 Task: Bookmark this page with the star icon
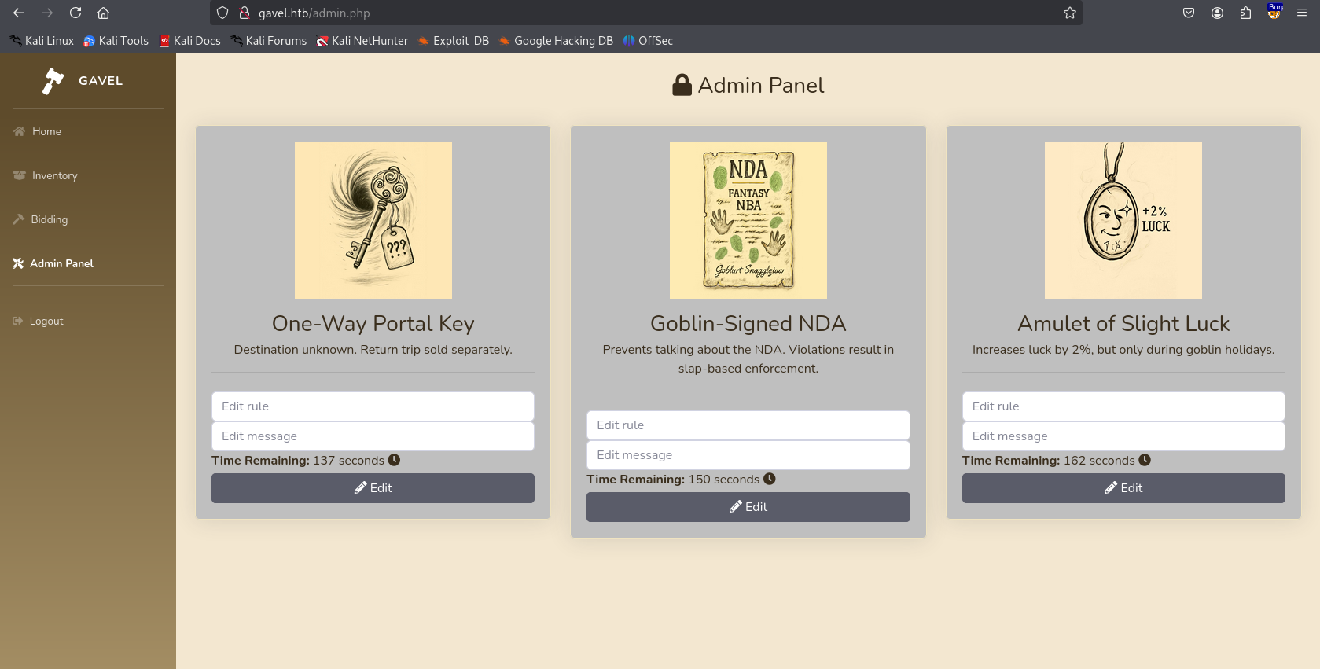1070,13
